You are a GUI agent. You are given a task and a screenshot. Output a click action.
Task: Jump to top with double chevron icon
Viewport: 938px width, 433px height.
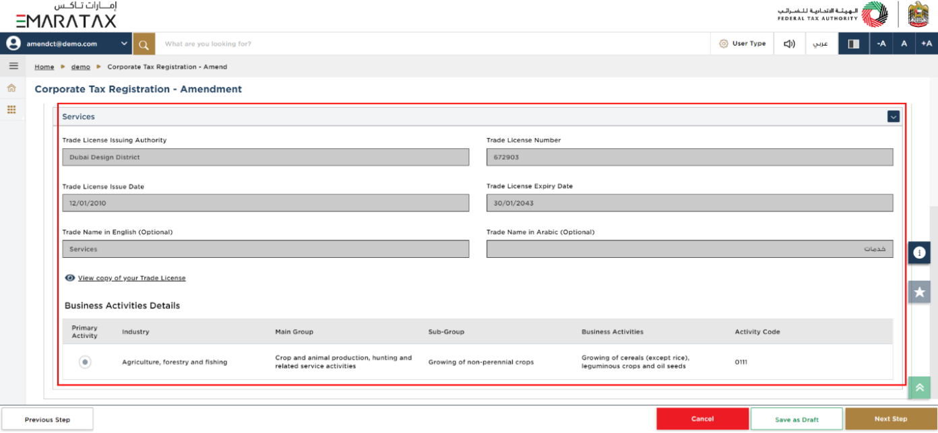[x=919, y=387]
